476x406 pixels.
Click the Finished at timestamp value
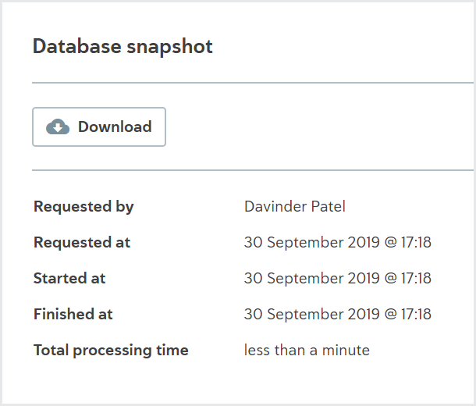point(338,314)
